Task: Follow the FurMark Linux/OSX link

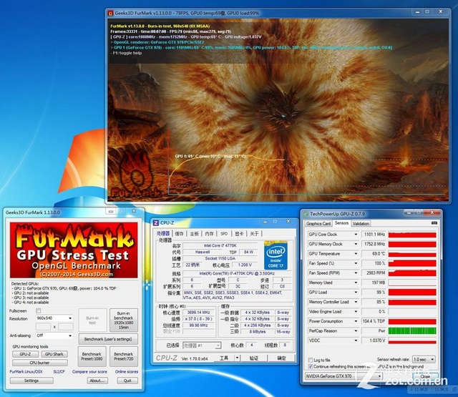Action: (26, 372)
